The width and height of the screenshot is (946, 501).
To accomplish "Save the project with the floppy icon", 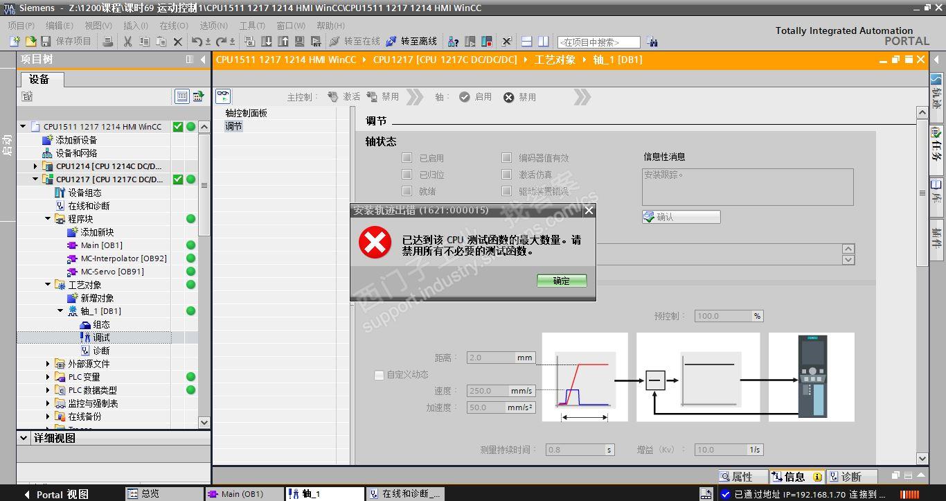I will pyautogui.click(x=46, y=42).
